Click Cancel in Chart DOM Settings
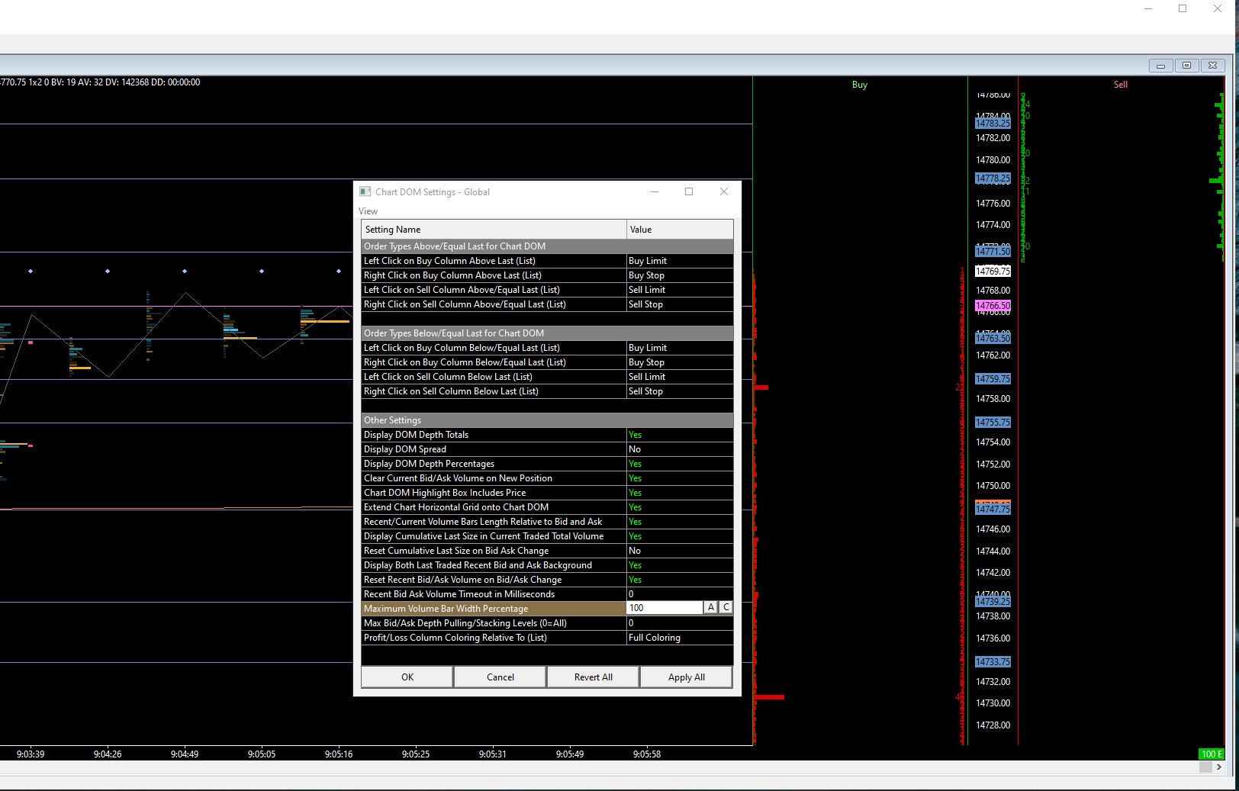Image resolution: width=1239 pixels, height=791 pixels. click(500, 677)
